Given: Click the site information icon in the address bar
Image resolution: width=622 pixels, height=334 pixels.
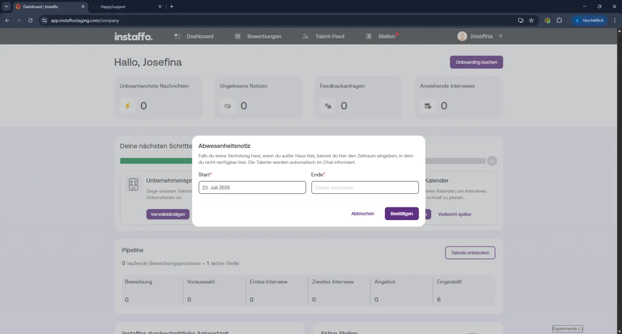Looking at the screenshot, I should 44,20.
